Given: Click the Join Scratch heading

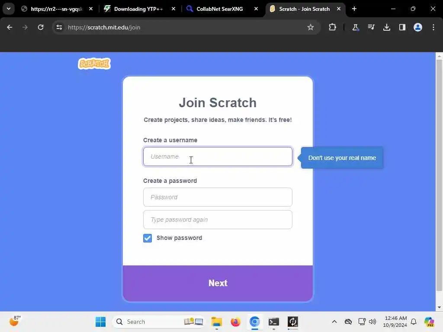Looking at the screenshot, I should point(218,102).
